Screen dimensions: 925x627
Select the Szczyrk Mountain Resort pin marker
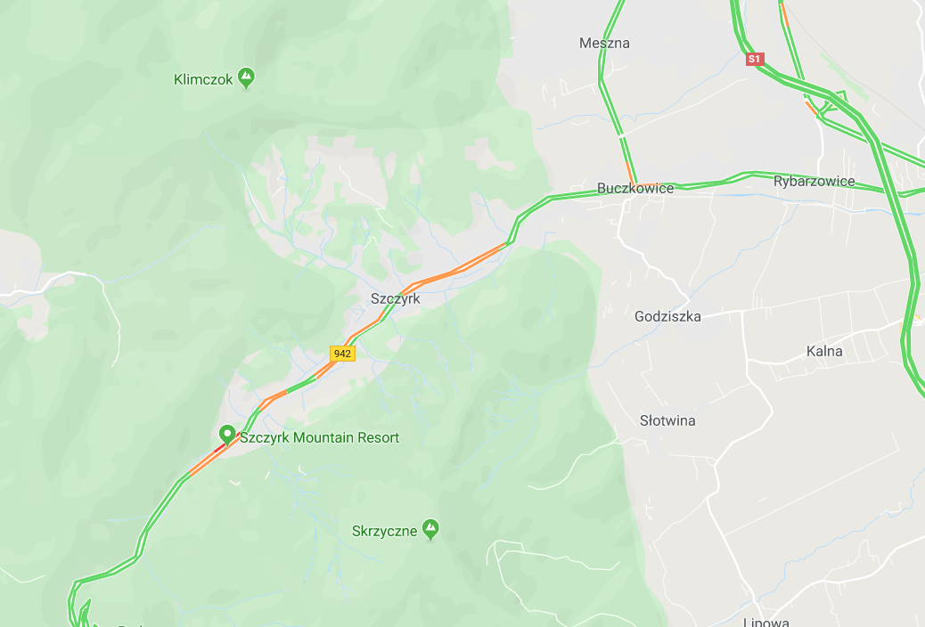pyautogui.click(x=227, y=436)
